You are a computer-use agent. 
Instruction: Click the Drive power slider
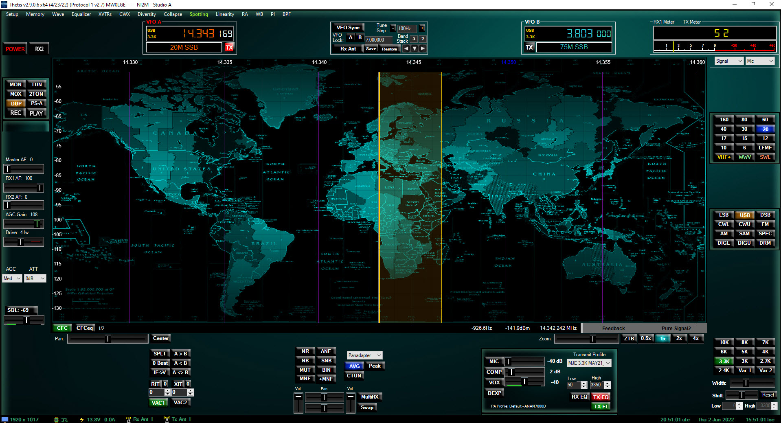24,242
